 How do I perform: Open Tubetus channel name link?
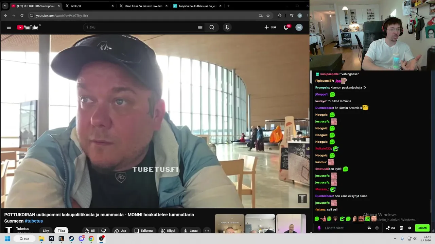tap(22, 229)
